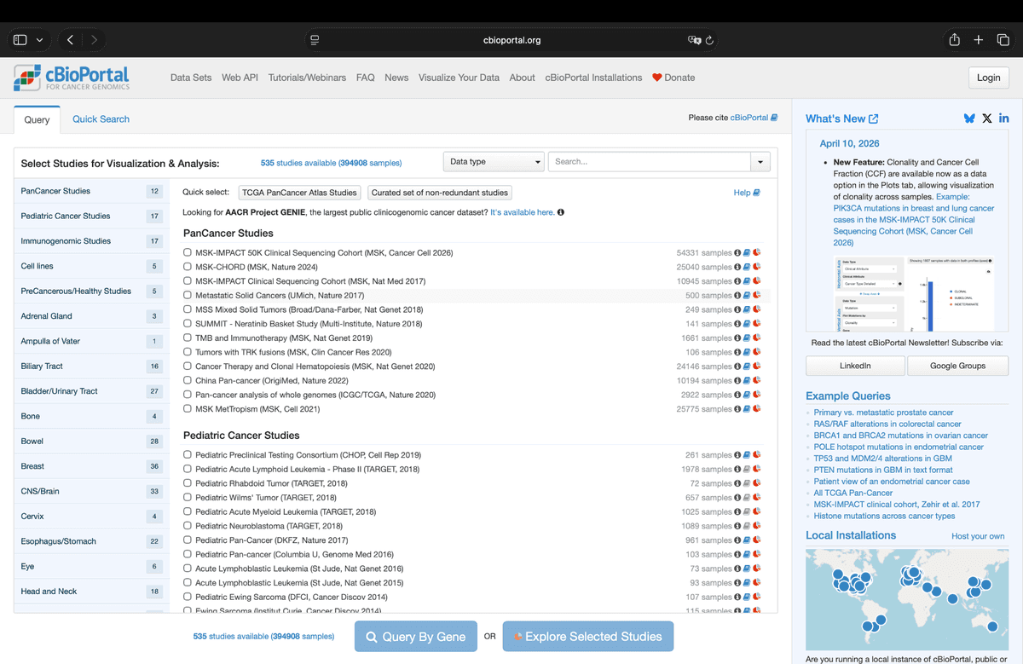Open the FAQ page
Image resolution: width=1023 pixels, height=664 pixels.
click(x=366, y=78)
